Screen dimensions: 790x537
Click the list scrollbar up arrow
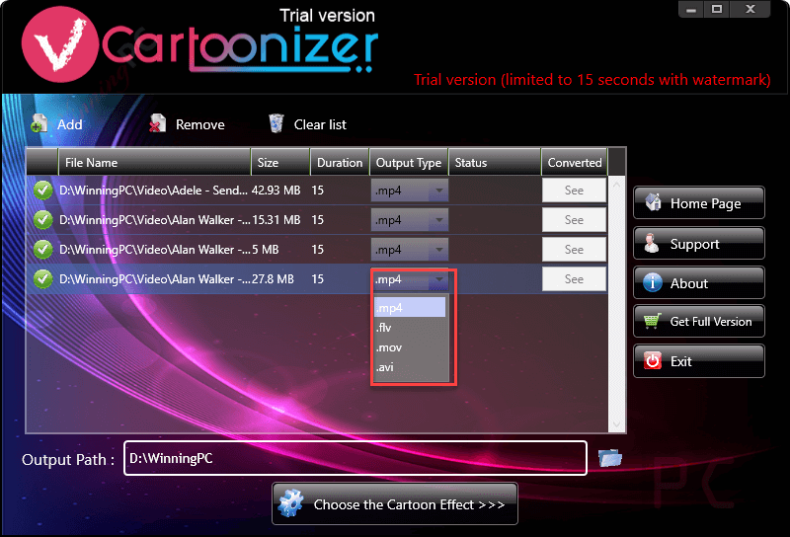click(616, 185)
